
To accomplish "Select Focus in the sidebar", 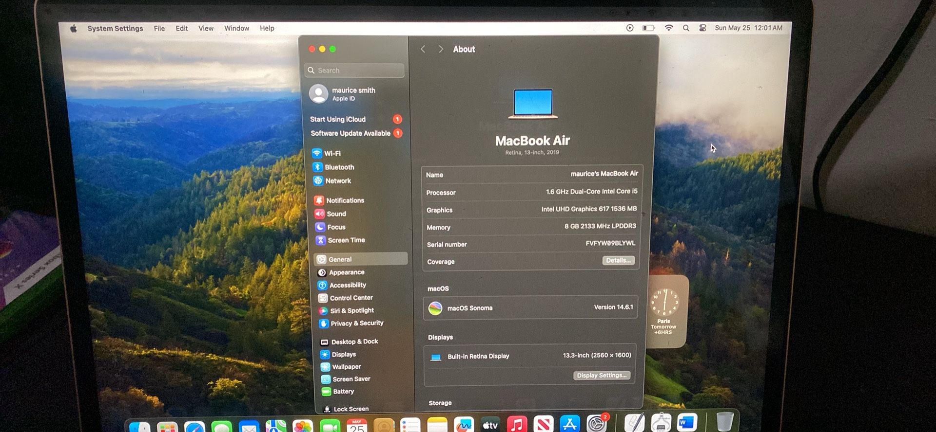I will point(331,227).
